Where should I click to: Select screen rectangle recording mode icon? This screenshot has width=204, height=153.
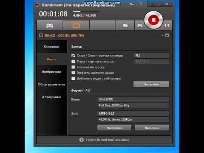(76, 25)
